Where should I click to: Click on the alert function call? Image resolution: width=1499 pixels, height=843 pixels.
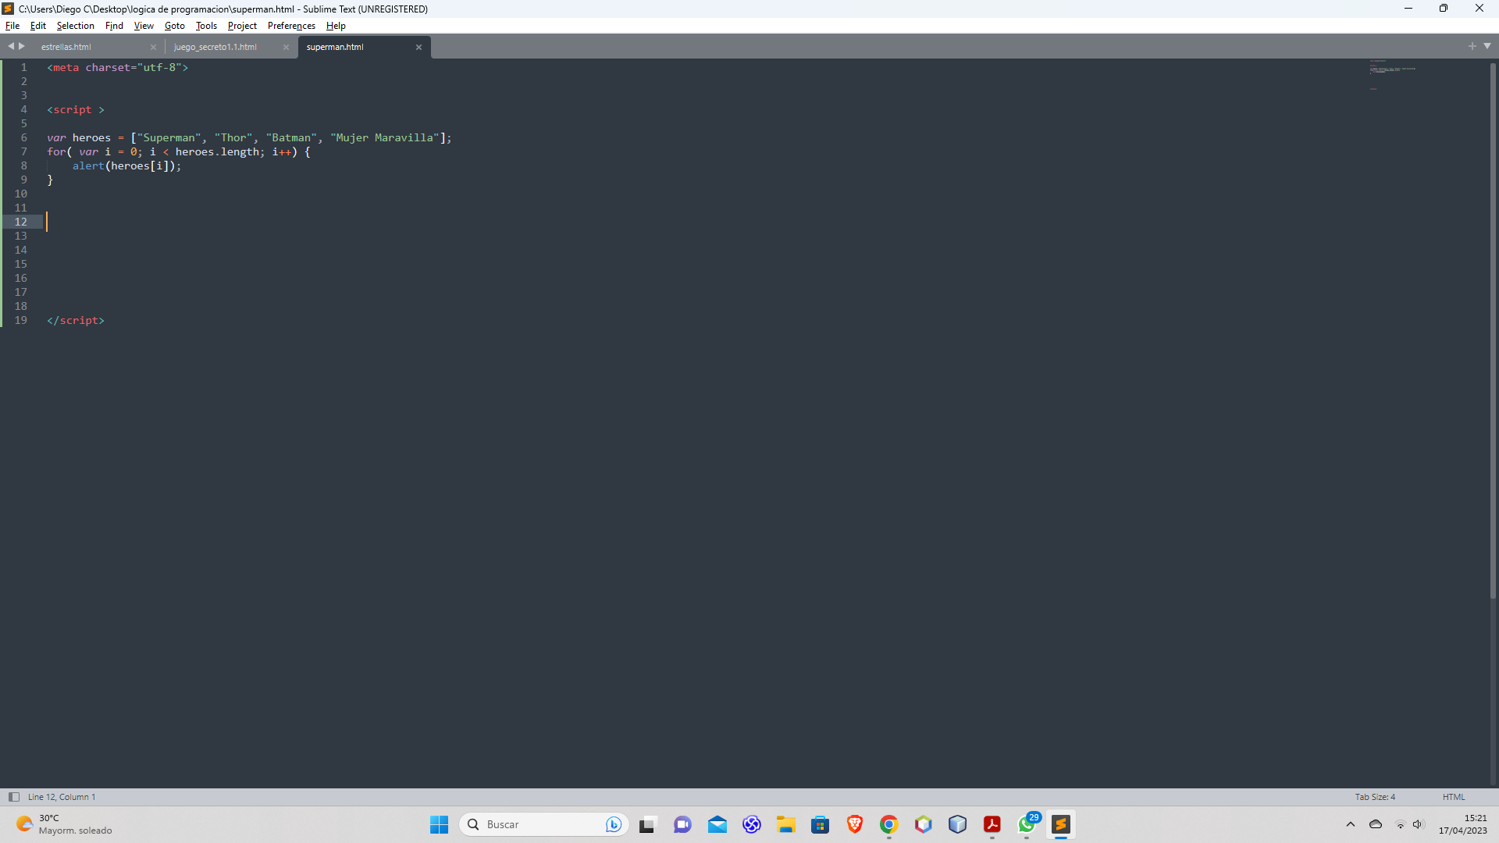tap(88, 166)
